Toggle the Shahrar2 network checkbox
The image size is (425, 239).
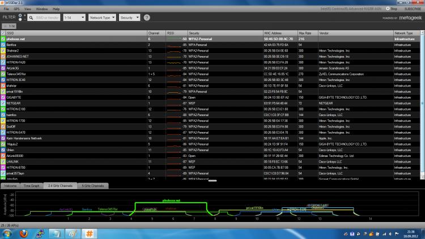tap(3, 50)
